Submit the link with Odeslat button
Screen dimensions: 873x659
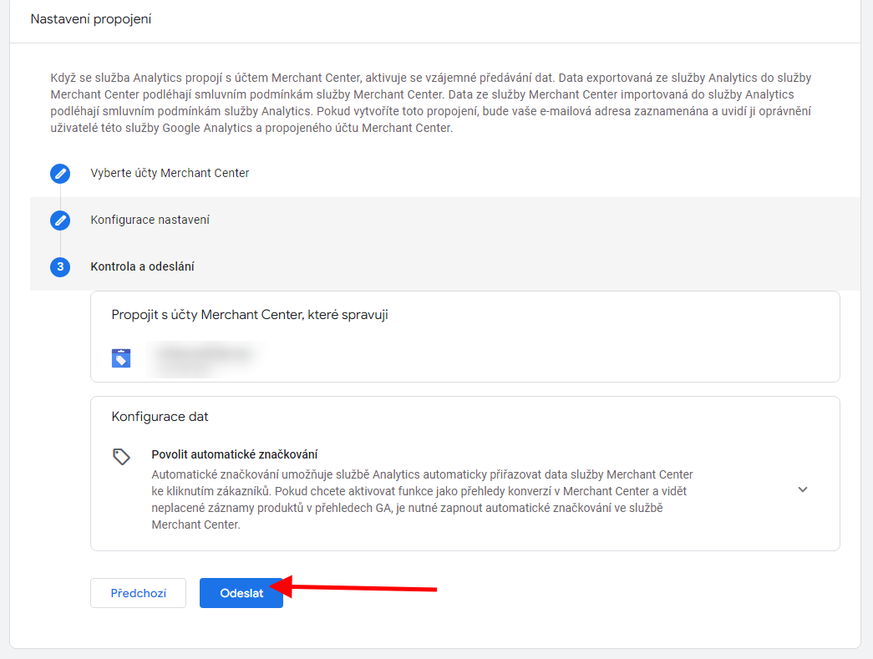pyautogui.click(x=241, y=593)
